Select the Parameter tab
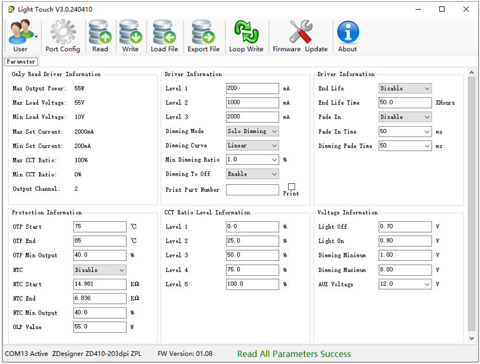Image resolution: width=480 pixels, height=364 pixels. [21, 62]
